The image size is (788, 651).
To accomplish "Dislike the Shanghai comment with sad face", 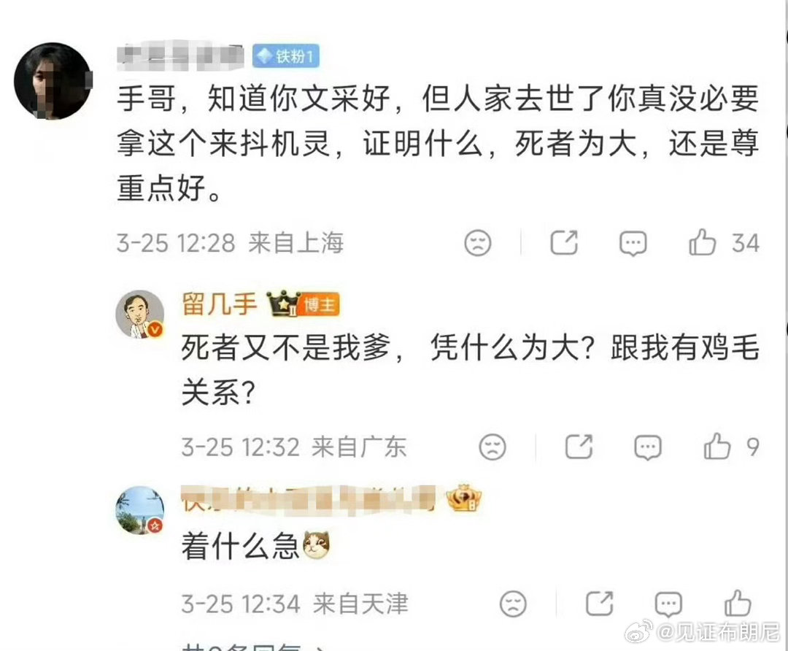I will (477, 243).
